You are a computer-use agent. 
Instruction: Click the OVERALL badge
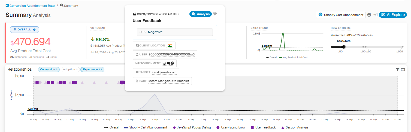(25, 30)
